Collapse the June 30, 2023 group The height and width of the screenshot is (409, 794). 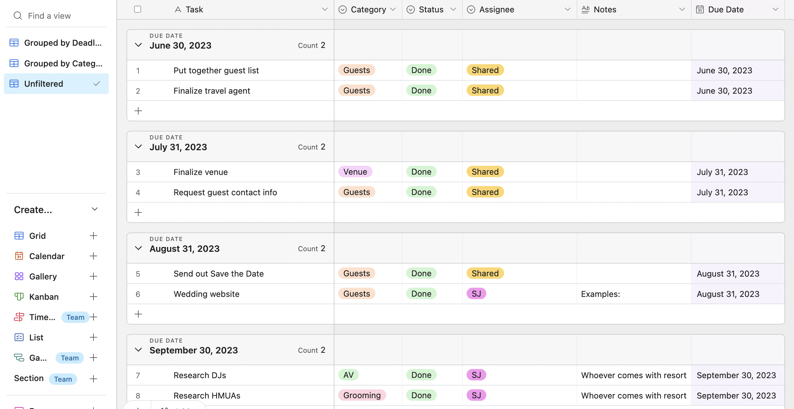(138, 45)
